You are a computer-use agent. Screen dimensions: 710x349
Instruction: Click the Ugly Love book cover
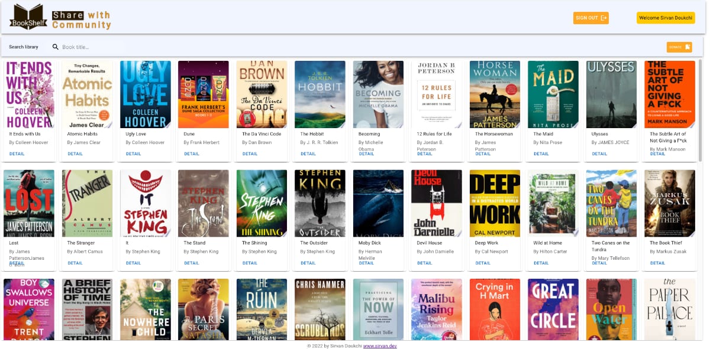pos(146,94)
